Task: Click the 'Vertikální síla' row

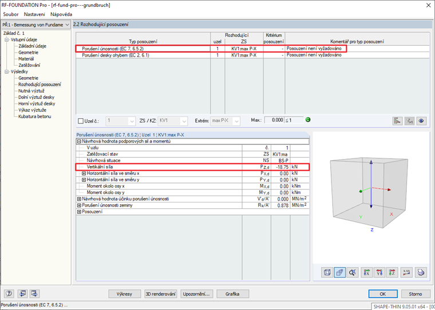Action: [192, 167]
